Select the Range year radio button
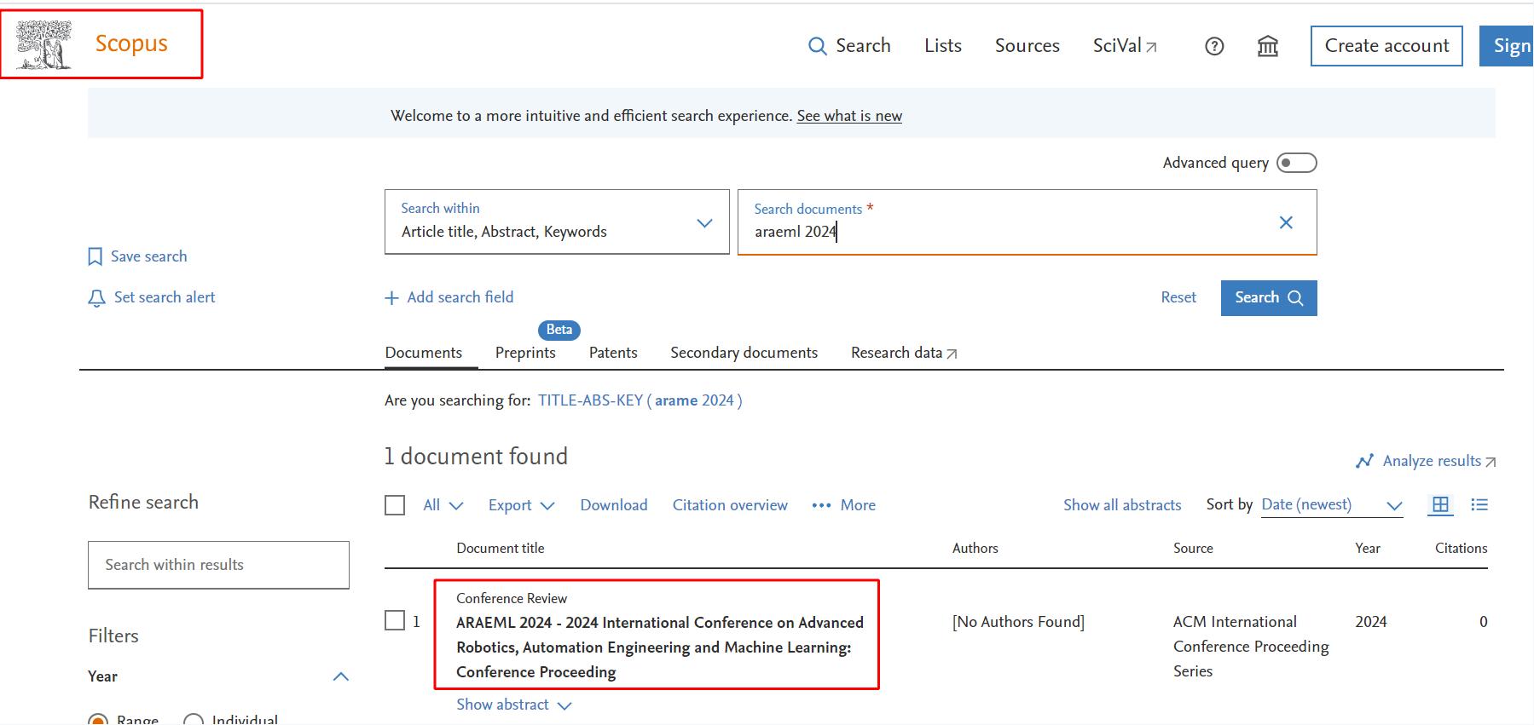The width and height of the screenshot is (1534, 725). [98, 720]
